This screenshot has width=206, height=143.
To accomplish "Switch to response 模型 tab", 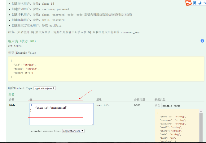I will tap(11, 53).
